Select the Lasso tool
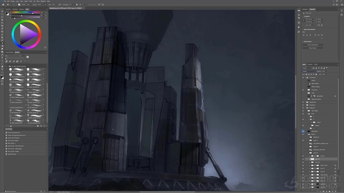This screenshot has width=344, height=193. point(2,17)
